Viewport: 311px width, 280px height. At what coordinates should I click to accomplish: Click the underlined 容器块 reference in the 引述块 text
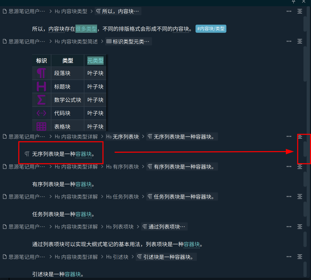click(72, 274)
